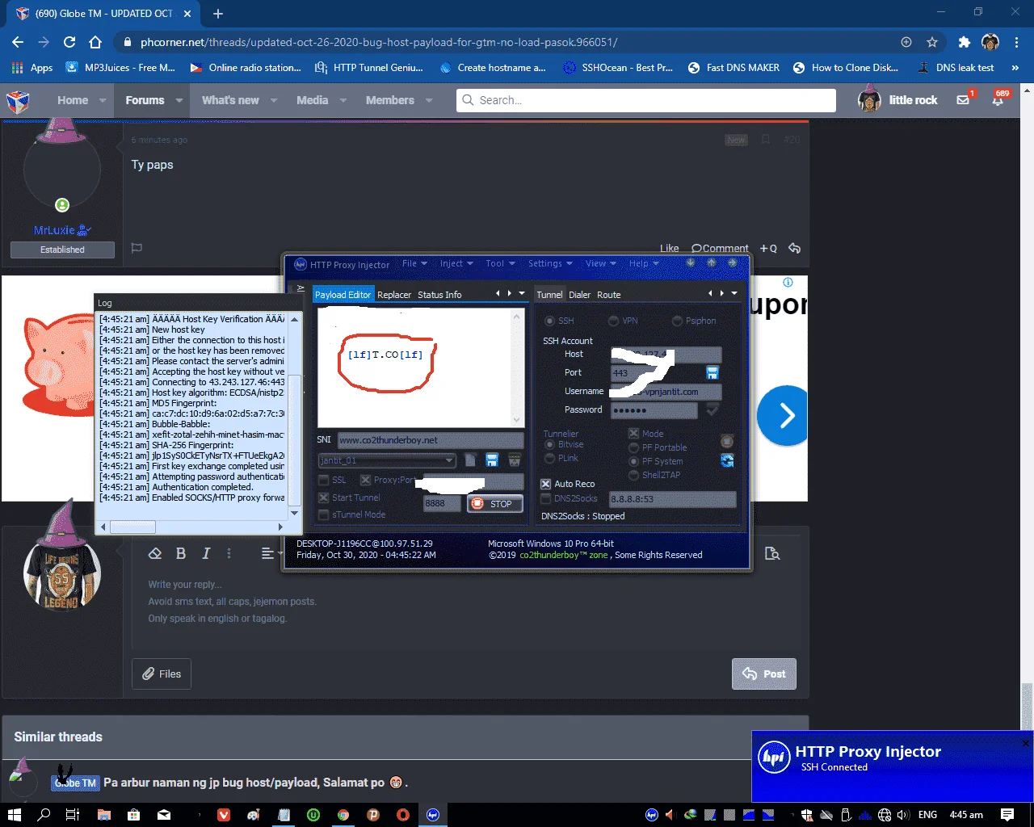Click the new file icon next to jantit_01
Image resolution: width=1034 pixels, height=827 pixels.
(471, 460)
